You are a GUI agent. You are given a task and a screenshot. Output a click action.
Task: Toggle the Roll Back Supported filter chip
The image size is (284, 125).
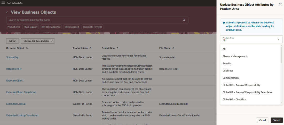click(x=51, y=27)
